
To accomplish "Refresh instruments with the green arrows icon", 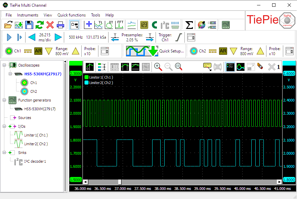I will [x=40, y=25].
